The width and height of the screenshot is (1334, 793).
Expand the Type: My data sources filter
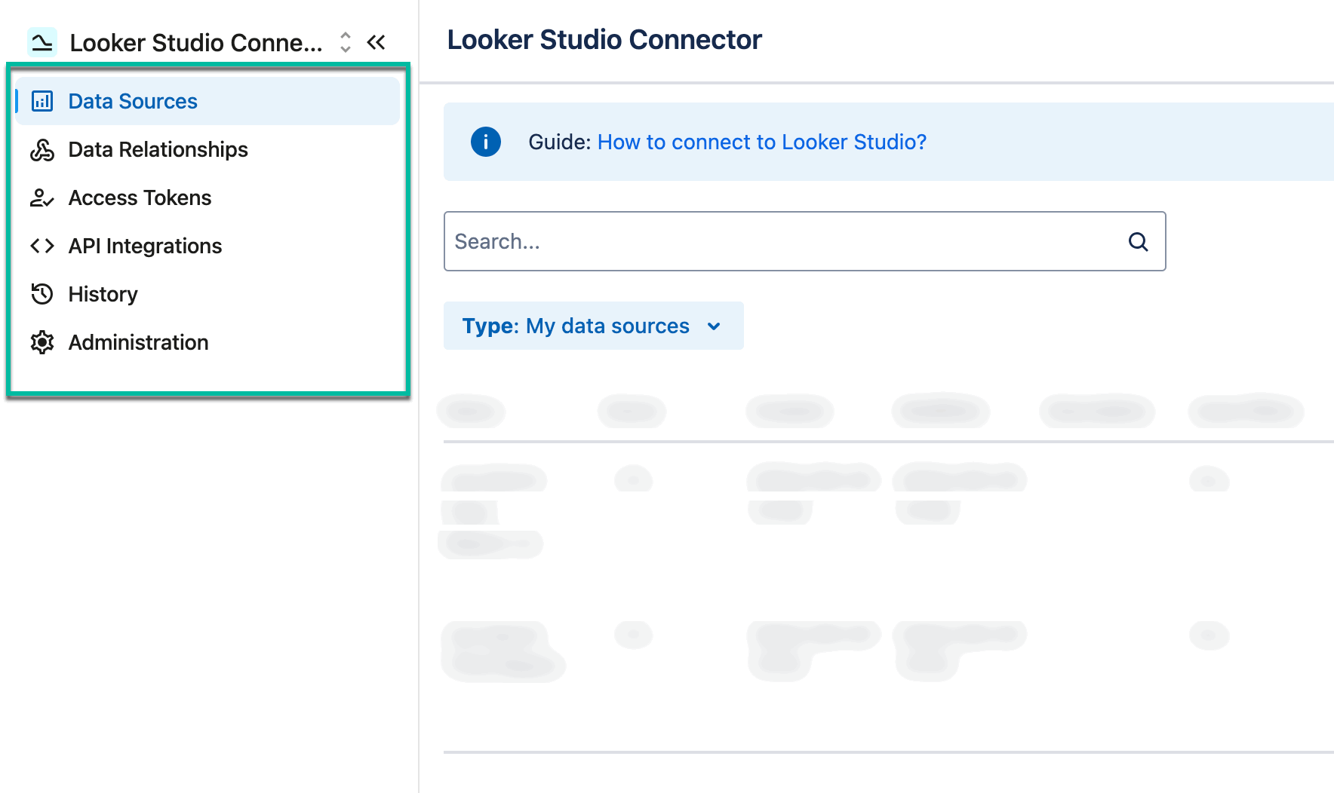point(594,326)
